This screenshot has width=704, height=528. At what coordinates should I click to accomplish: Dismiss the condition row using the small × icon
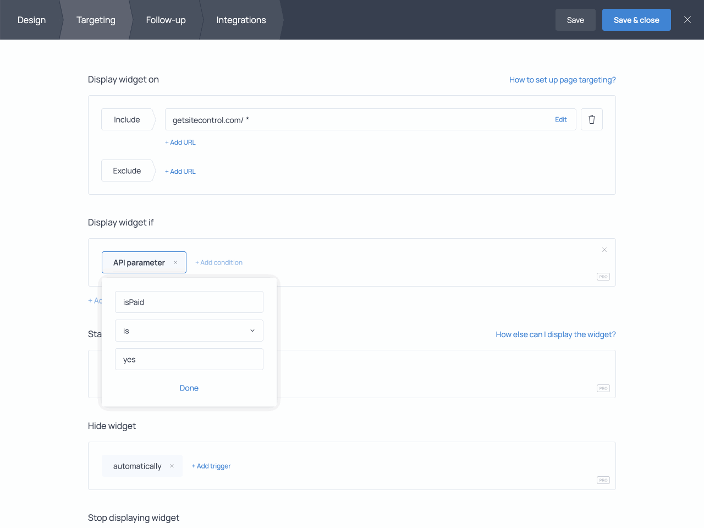tap(604, 250)
